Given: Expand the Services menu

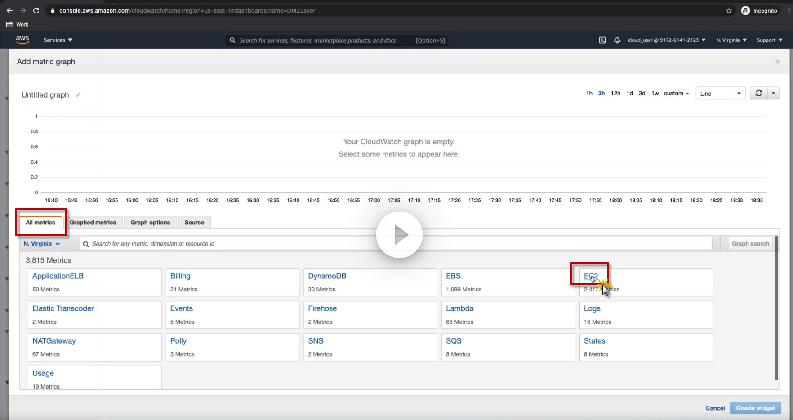Looking at the screenshot, I should pyautogui.click(x=58, y=40).
